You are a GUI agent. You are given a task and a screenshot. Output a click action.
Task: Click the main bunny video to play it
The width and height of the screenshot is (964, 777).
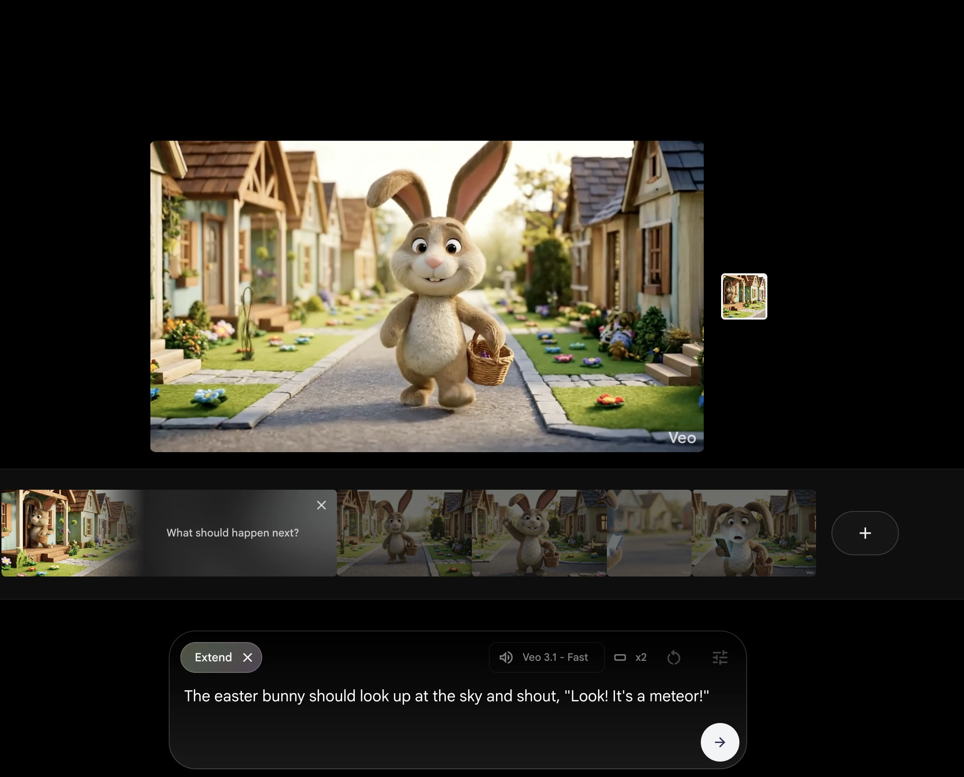tap(427, 295)
